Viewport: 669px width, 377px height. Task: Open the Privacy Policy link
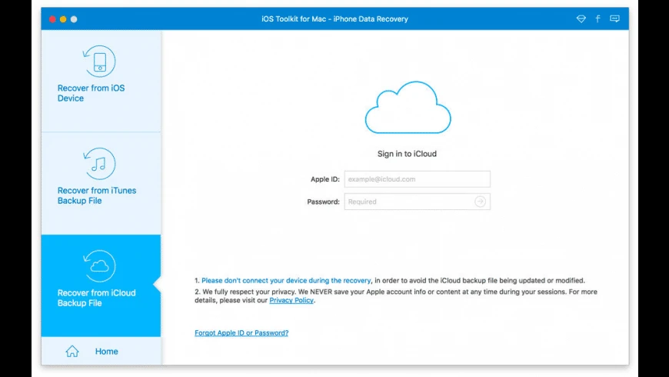[291, 300]
